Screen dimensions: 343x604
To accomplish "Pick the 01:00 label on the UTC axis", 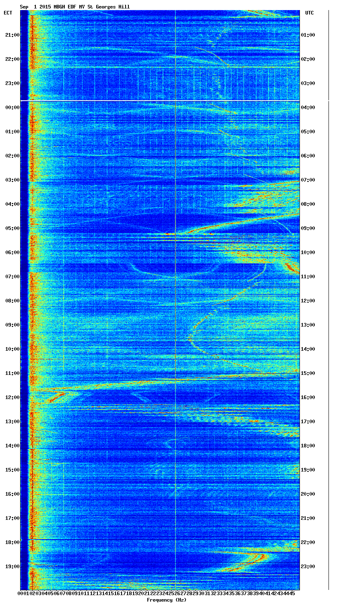I will [x=308, y=35].
